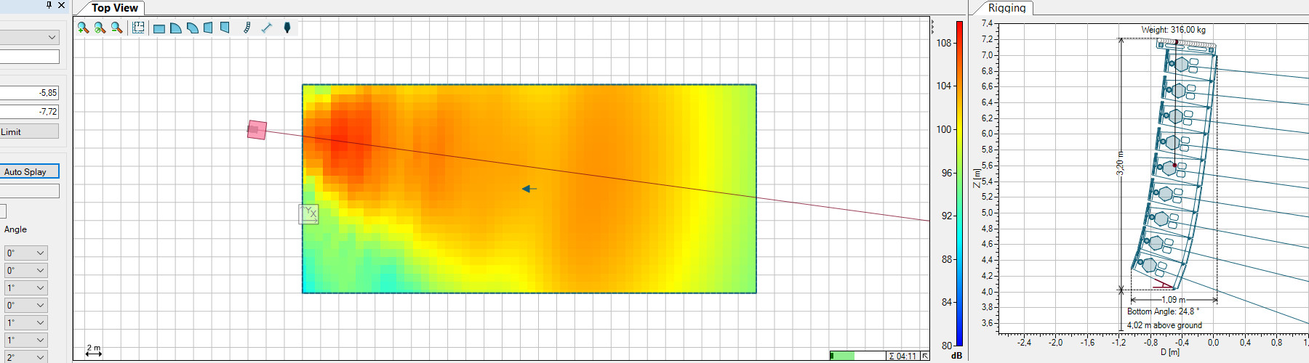The width and height of the screenshot is (1309, 363).
Task: Open the third Angle dropdown showing 1°
Action: tap(25, 287)
